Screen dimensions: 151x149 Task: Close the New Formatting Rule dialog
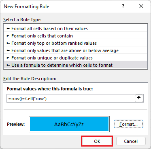[x=141, y=6]
